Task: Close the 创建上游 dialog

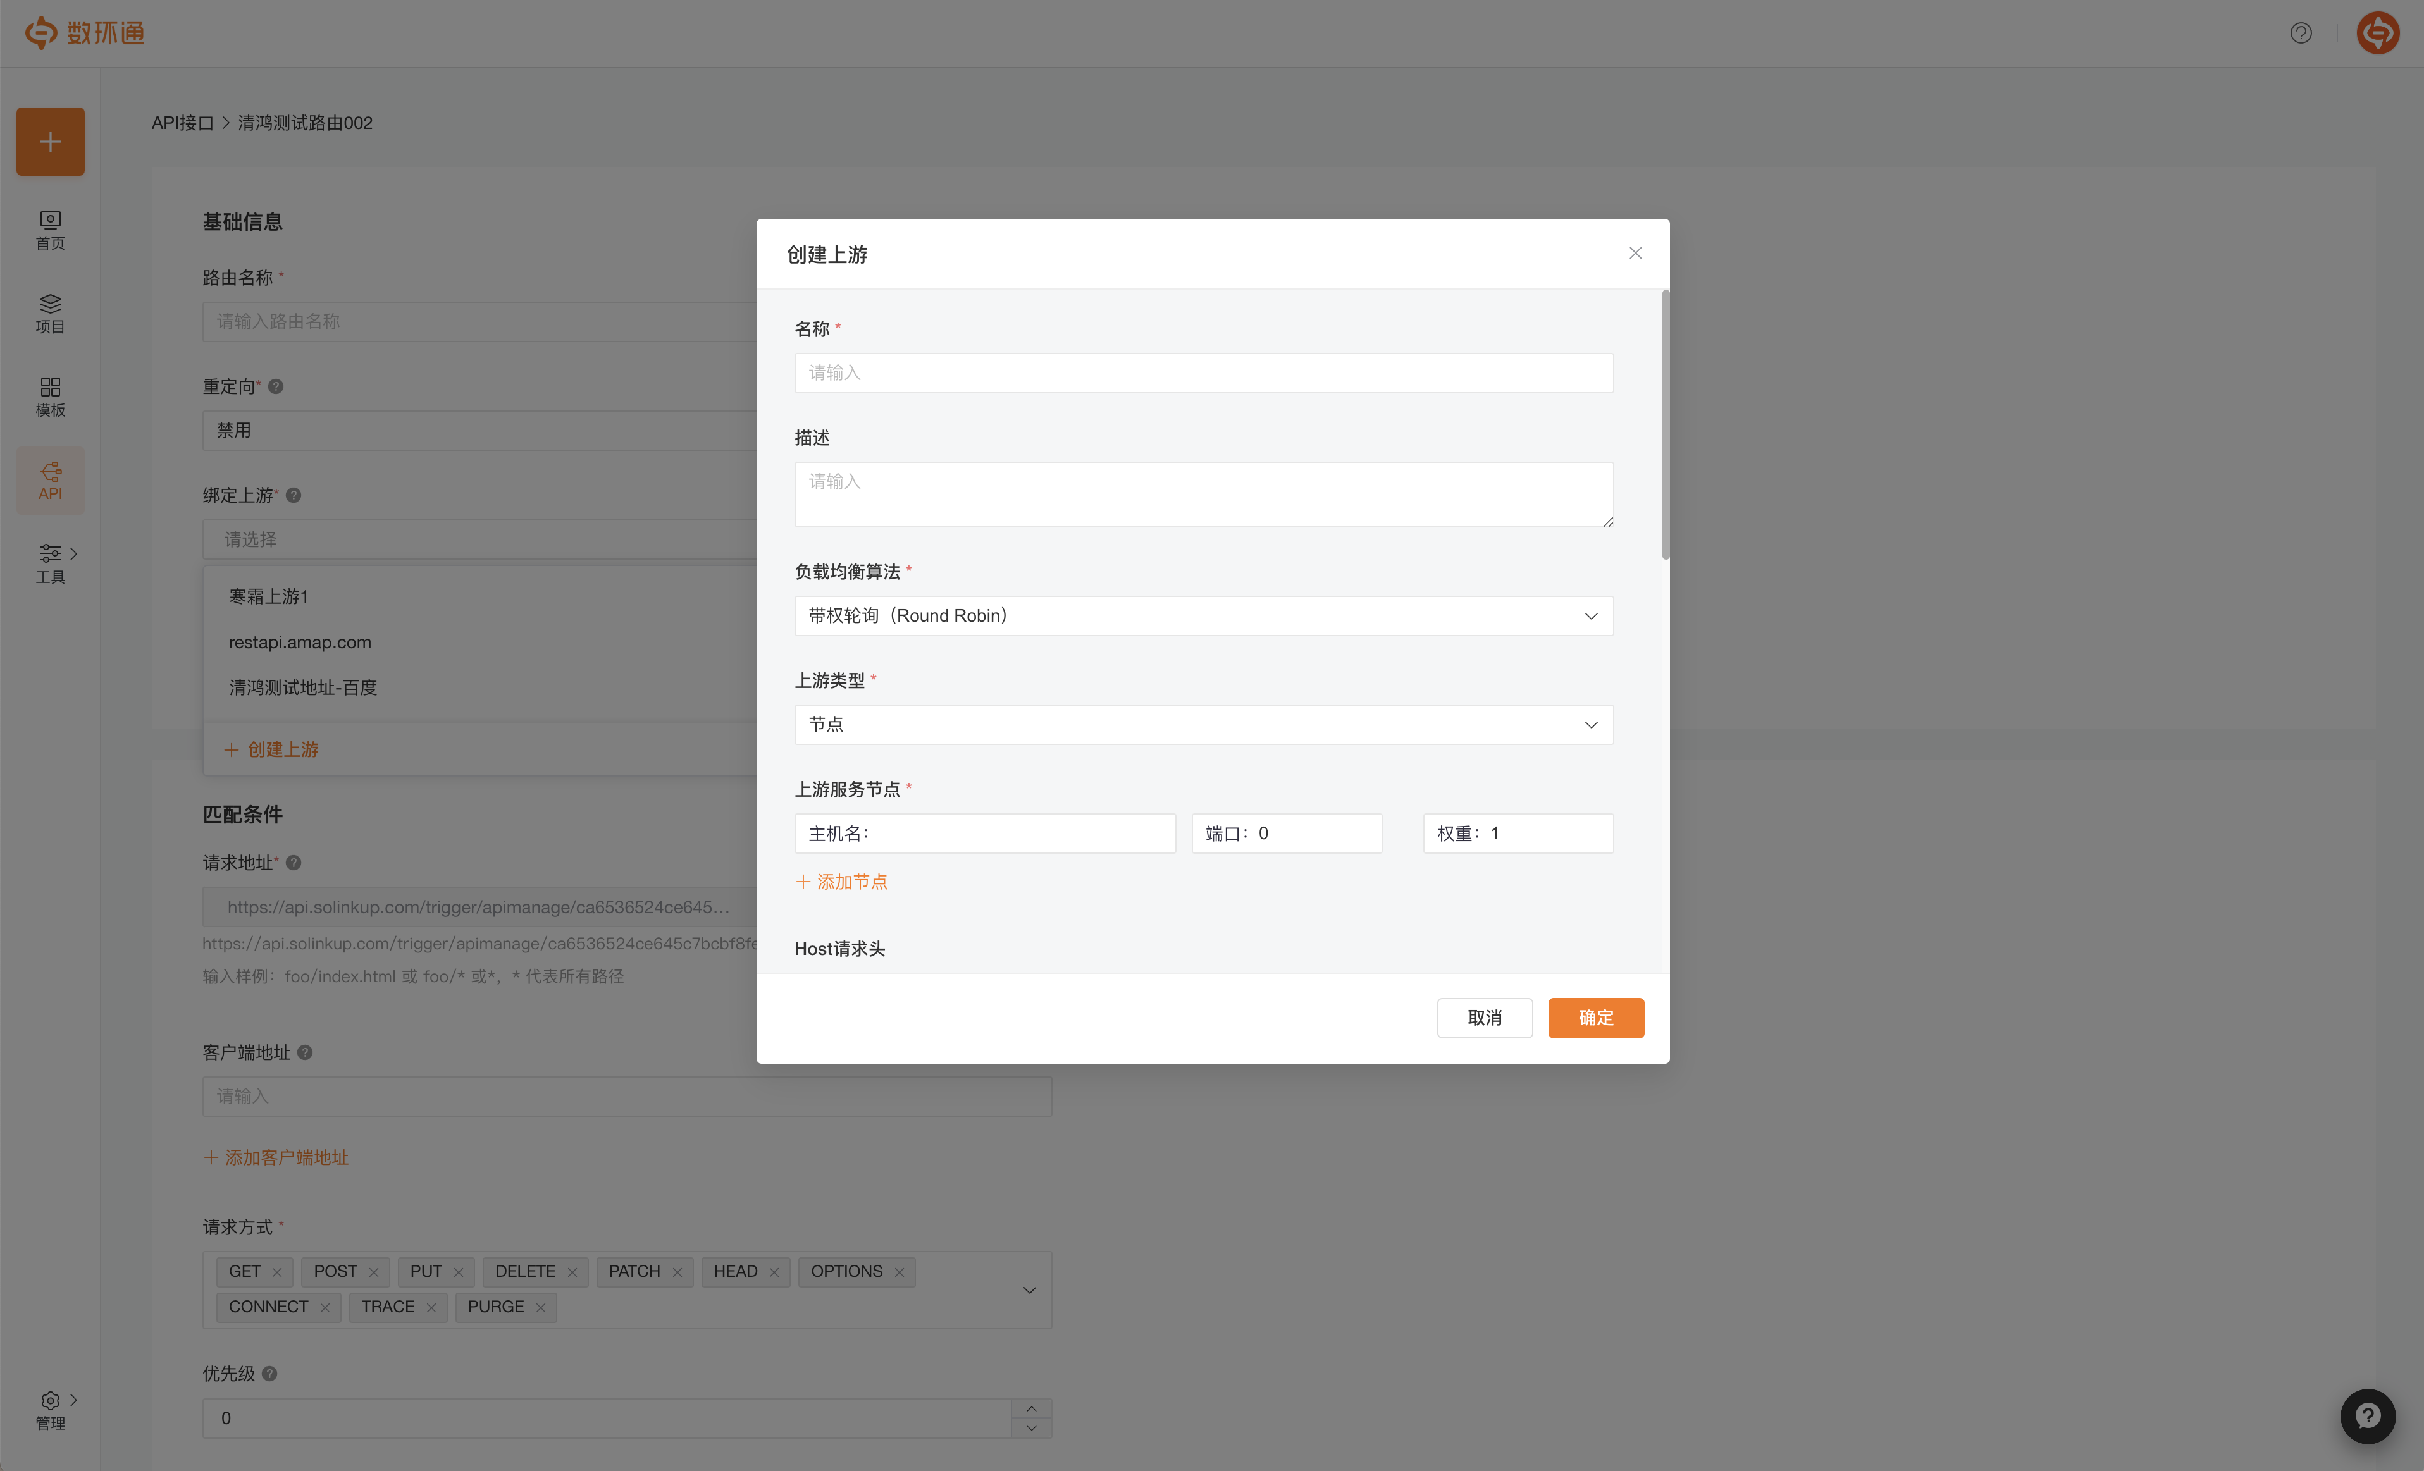Action: click(x=1635, y=254)
